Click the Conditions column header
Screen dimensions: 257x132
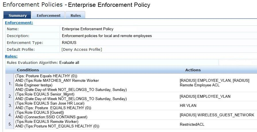coord(28,70)
